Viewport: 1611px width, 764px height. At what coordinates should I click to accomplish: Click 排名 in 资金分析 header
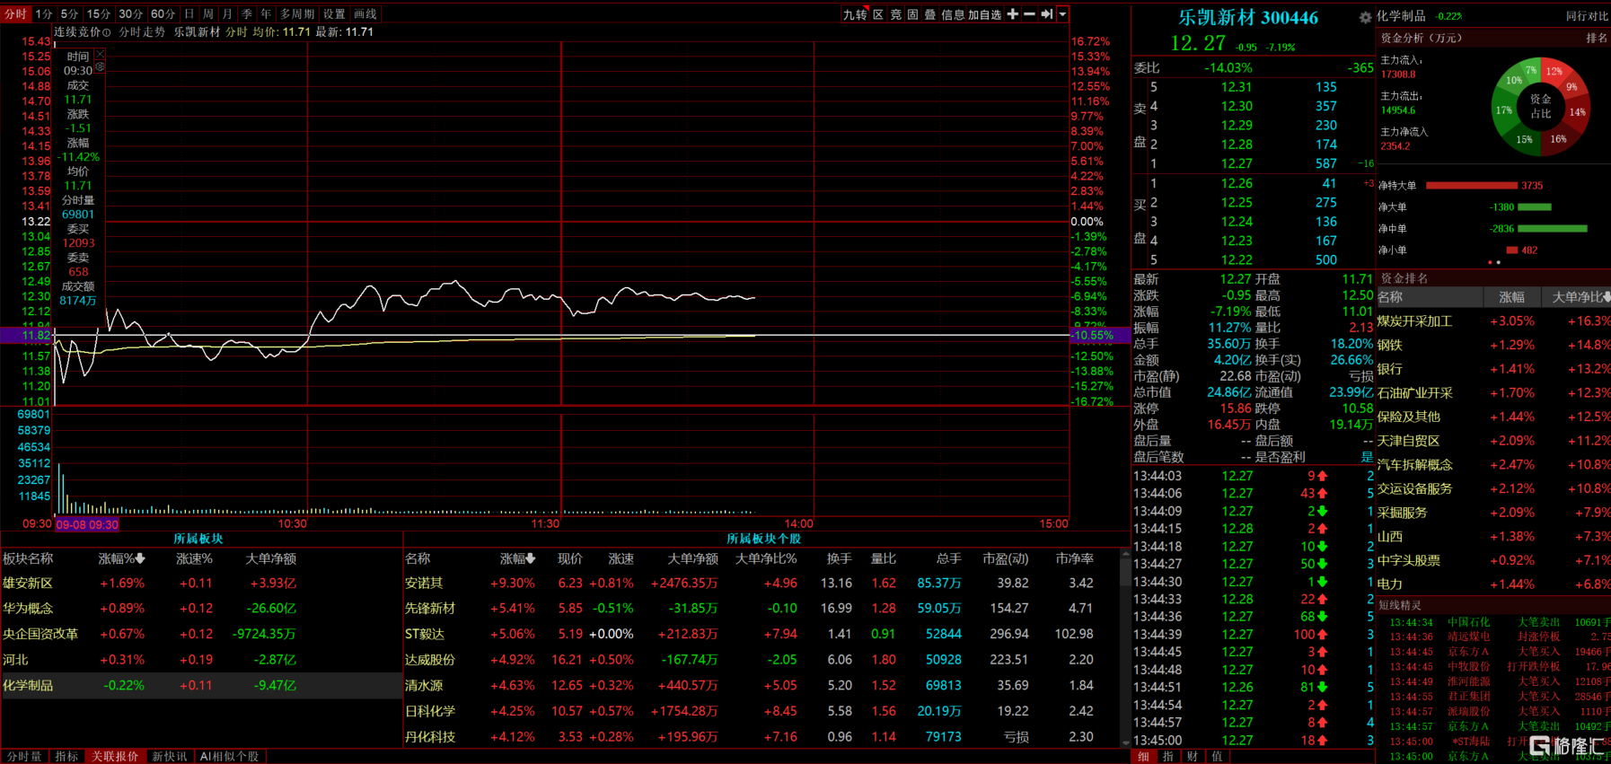1597,38
